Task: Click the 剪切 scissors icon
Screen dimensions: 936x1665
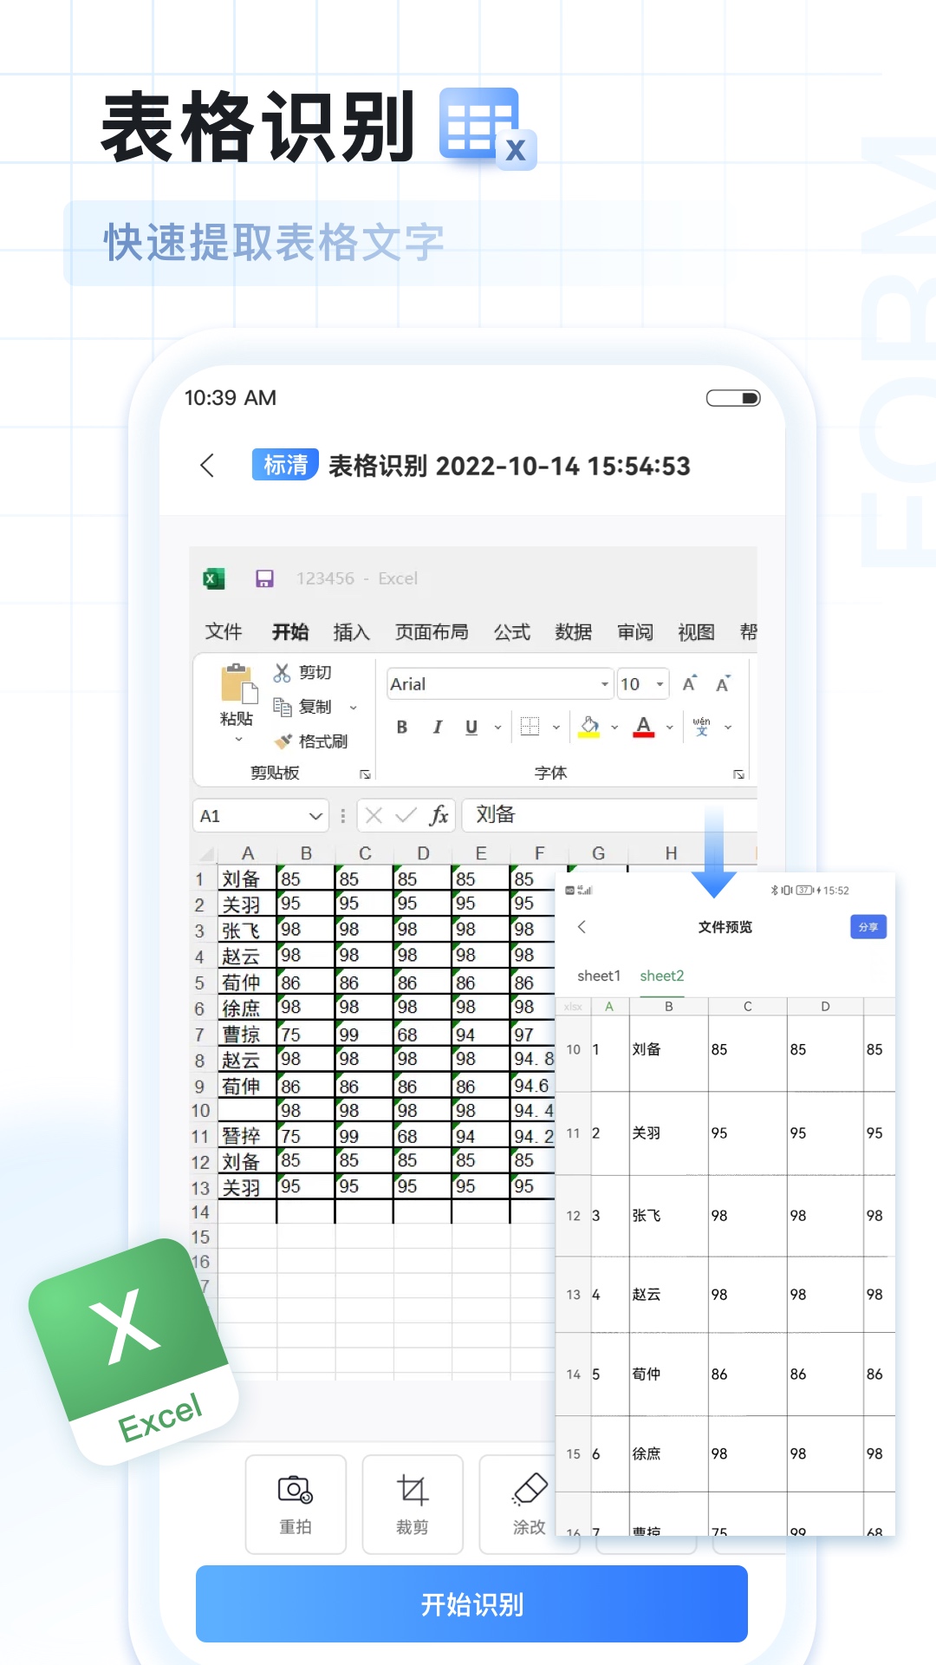Action: 283,673
